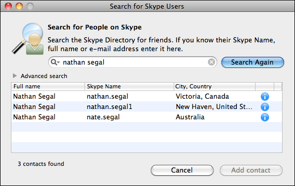The image size is (295, 186).
Task: Cancel the Skype user search
Action: (182, 171)
